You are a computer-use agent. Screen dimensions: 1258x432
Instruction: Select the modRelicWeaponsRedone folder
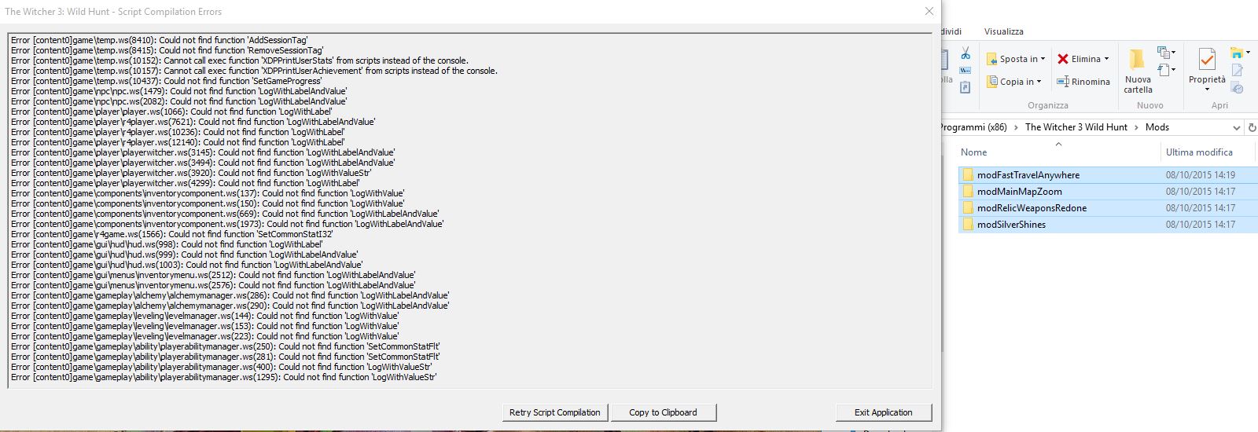(1032, 208)
